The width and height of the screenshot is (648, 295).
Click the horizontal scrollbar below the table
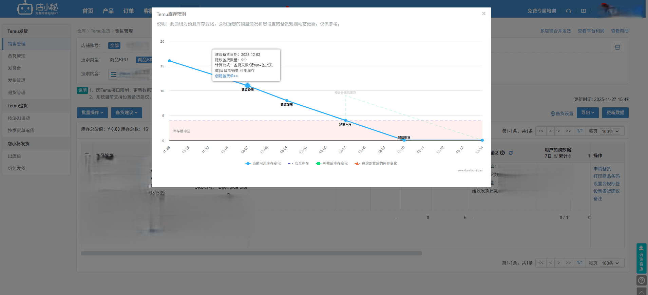pyautogui.click(x=251, y=253)
